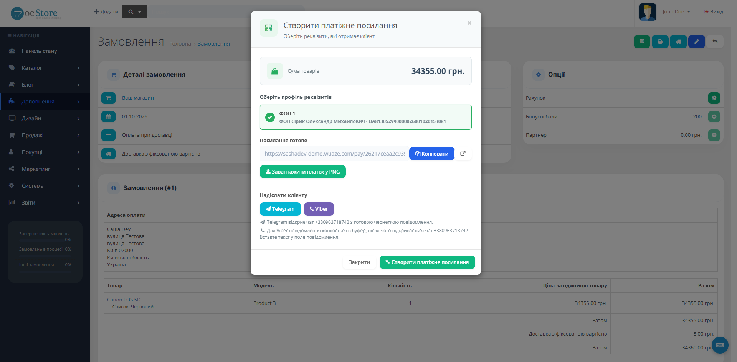Send the link via Telegram
The image size is (737, 362).
pyautogui.click(x=280, y=209)
